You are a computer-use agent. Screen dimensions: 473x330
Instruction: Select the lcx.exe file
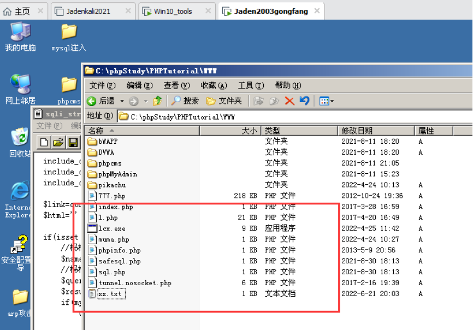(112, 228)
